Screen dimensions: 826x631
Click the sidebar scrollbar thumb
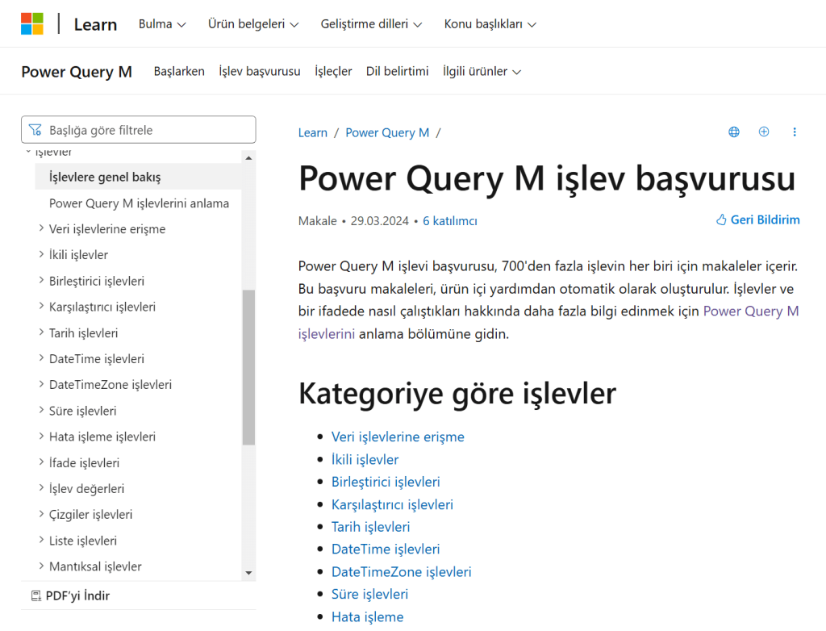pos(248,367)
